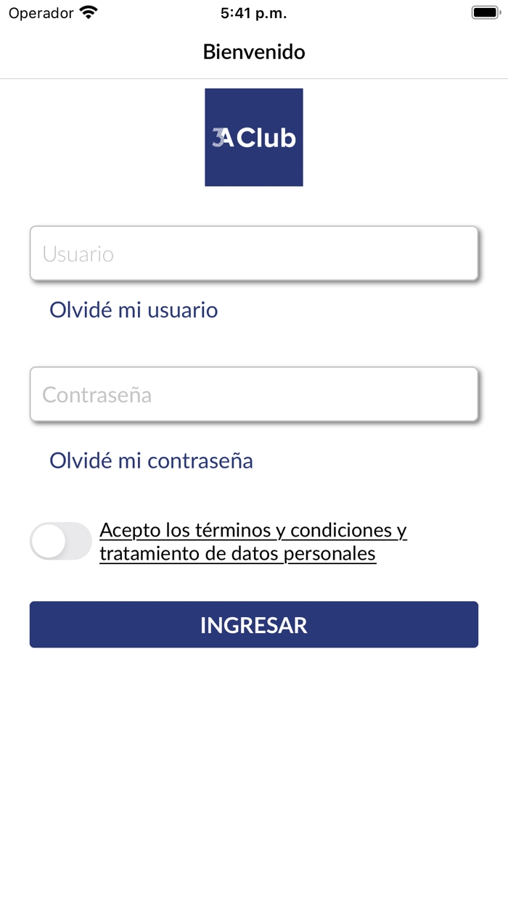Toggle the terms and conditions switch
Screen dimensions: 508x902
61,541
